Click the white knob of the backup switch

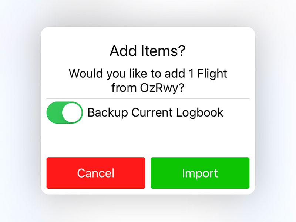pos(72,112)
